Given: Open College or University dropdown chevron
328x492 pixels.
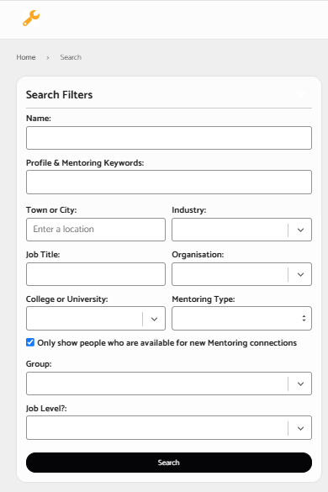Looking at the screenshot, I should click(154, 319).
